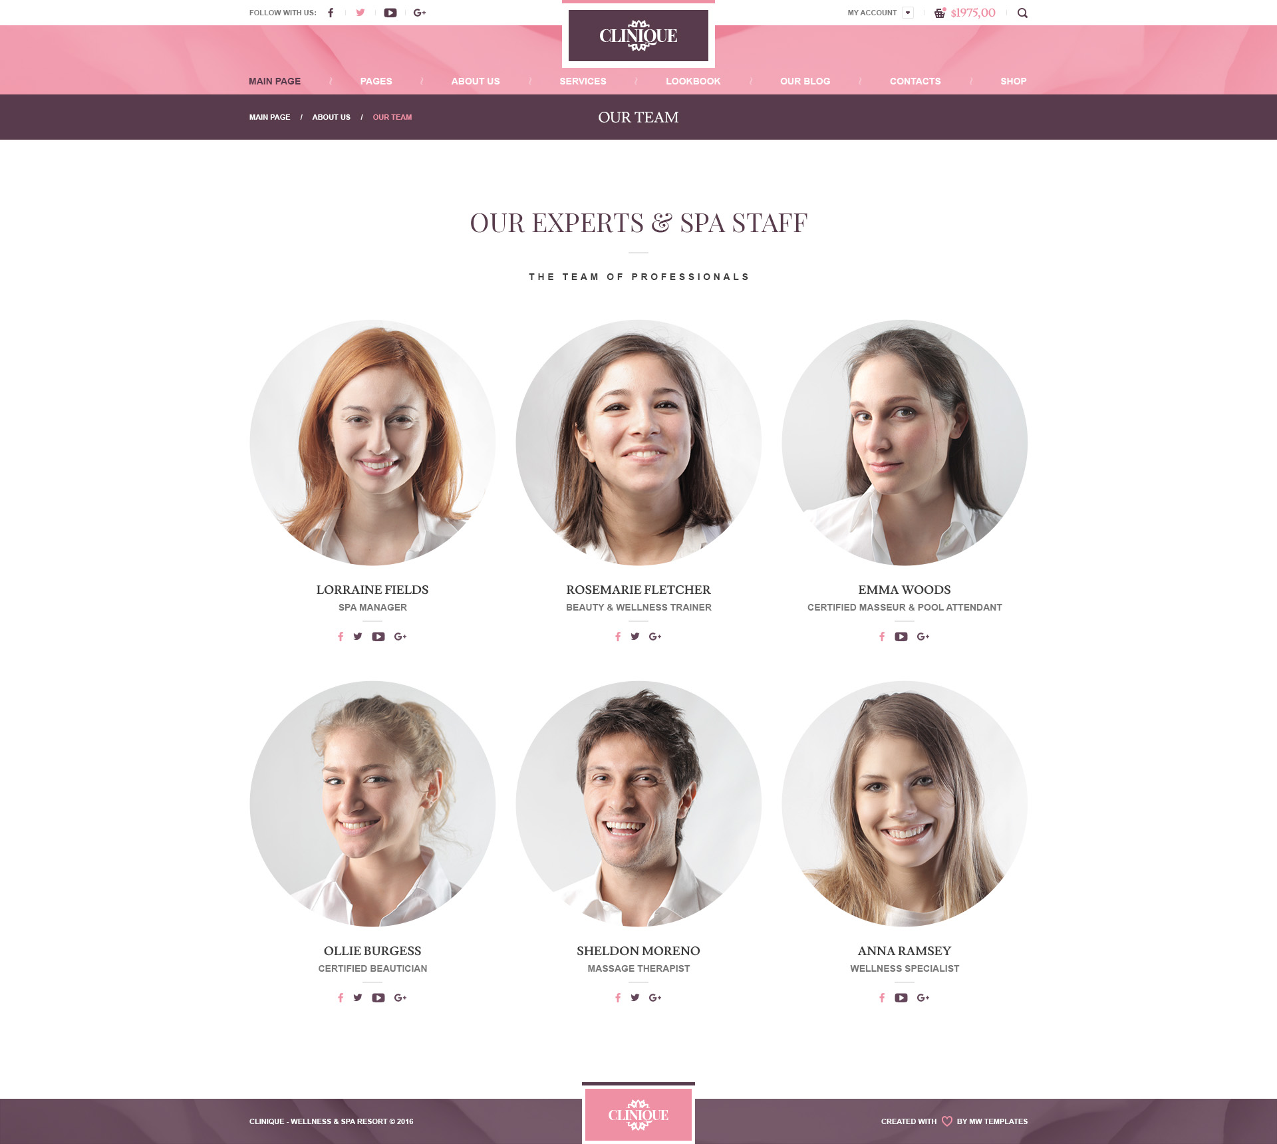Open the header Google Plus icon
Screen dimensions: 1277x1144
[420, 13]
